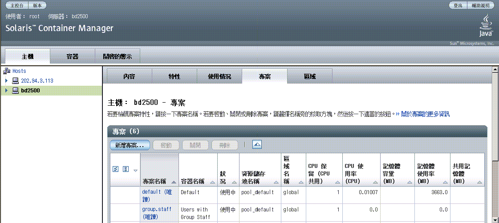Click the 202.94.3.113 host computer icon

pos(15,81)
